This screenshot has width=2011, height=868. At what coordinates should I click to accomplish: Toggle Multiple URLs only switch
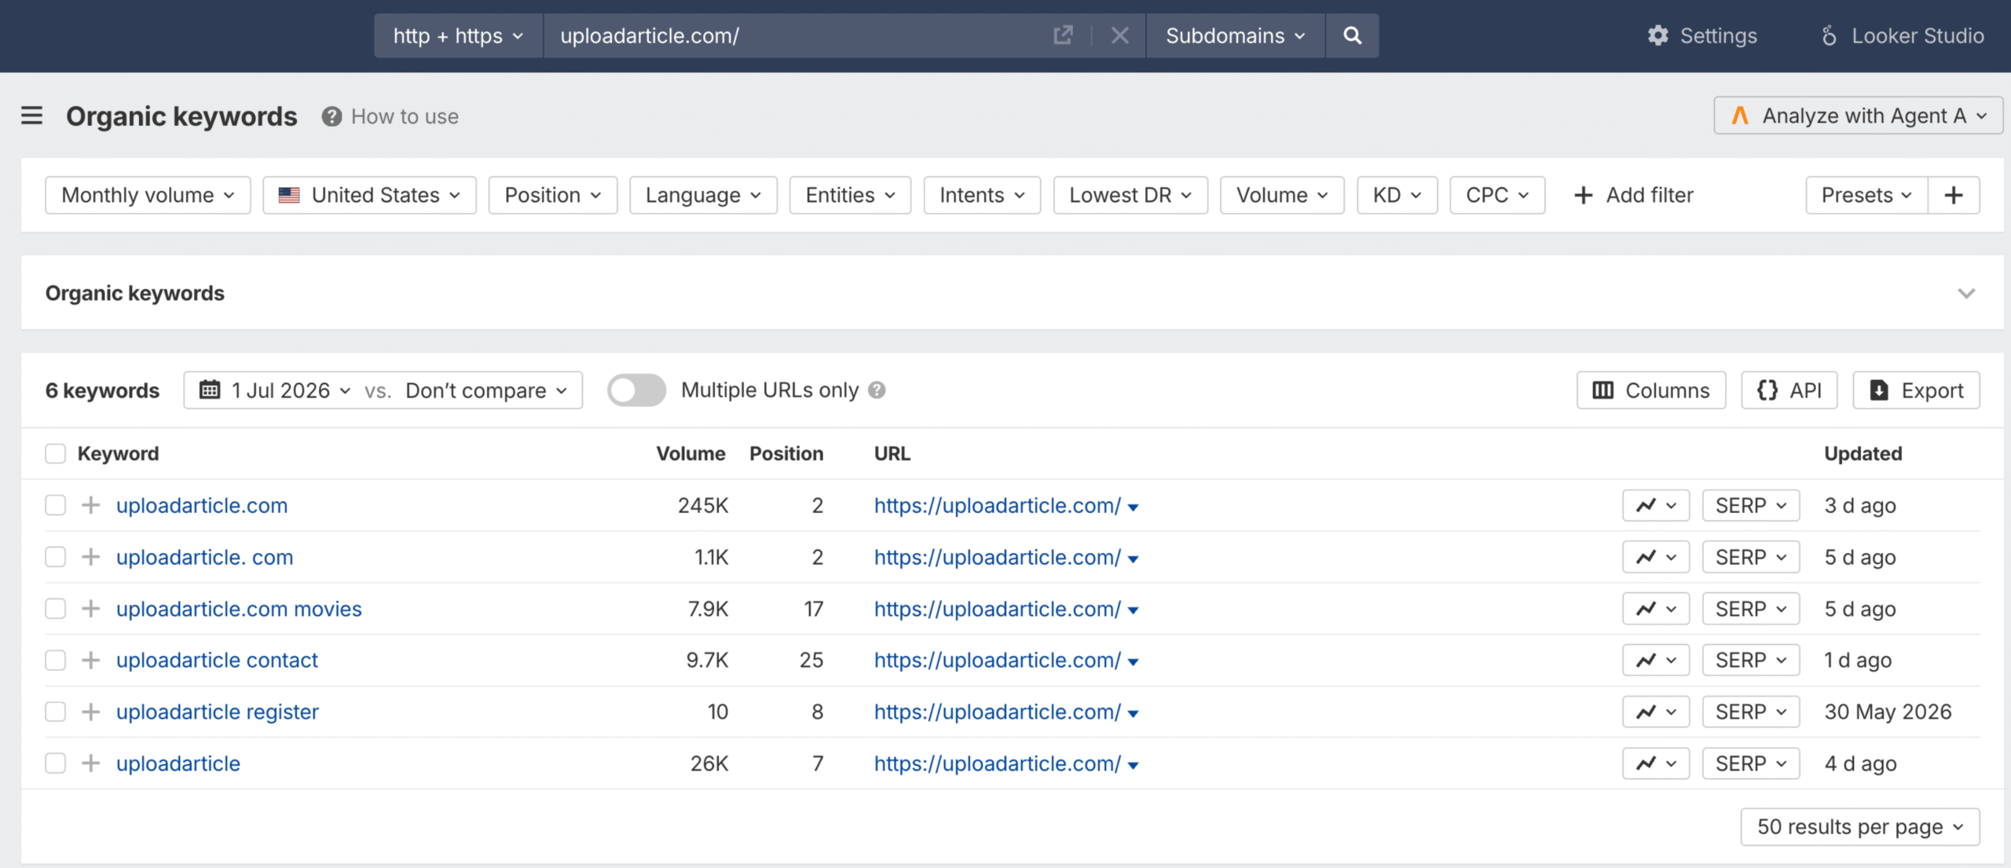point(636,390)
